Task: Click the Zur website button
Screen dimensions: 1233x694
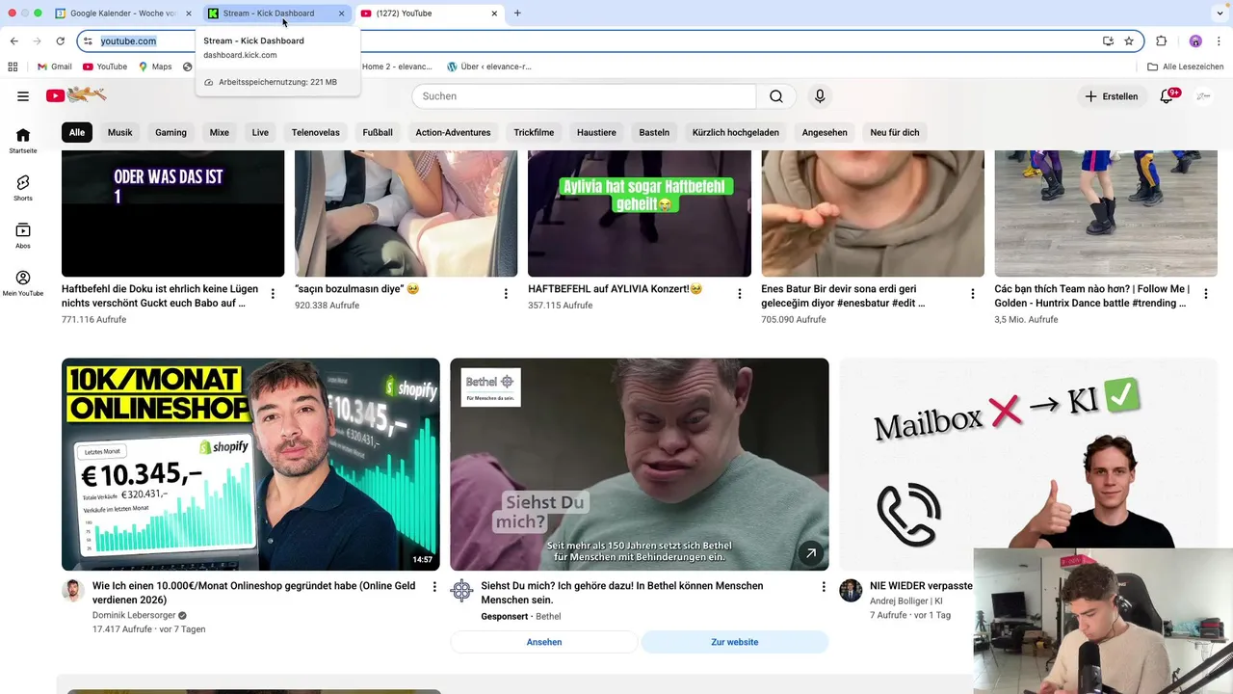Action: point(735,642)
